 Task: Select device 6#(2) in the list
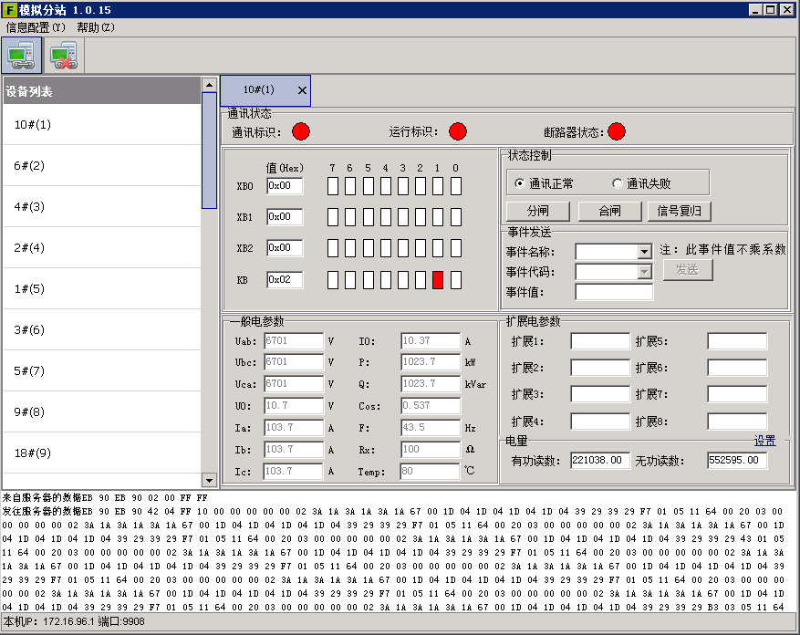pyautogui.click(x=102, y=166)
